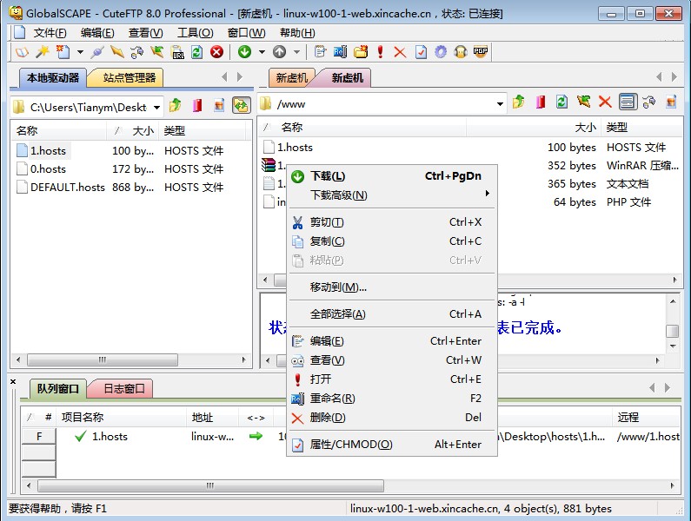Viewport: 691px width, 521px height.
Task: Choose 删除(D) in the context menu
Action: point(392,418)
